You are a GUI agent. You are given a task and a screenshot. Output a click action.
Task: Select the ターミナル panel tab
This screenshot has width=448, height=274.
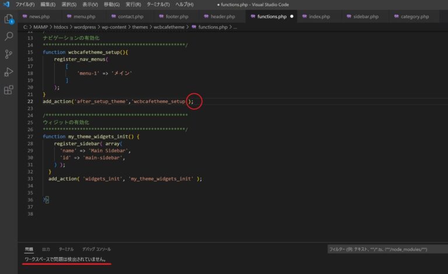point(66,249)
